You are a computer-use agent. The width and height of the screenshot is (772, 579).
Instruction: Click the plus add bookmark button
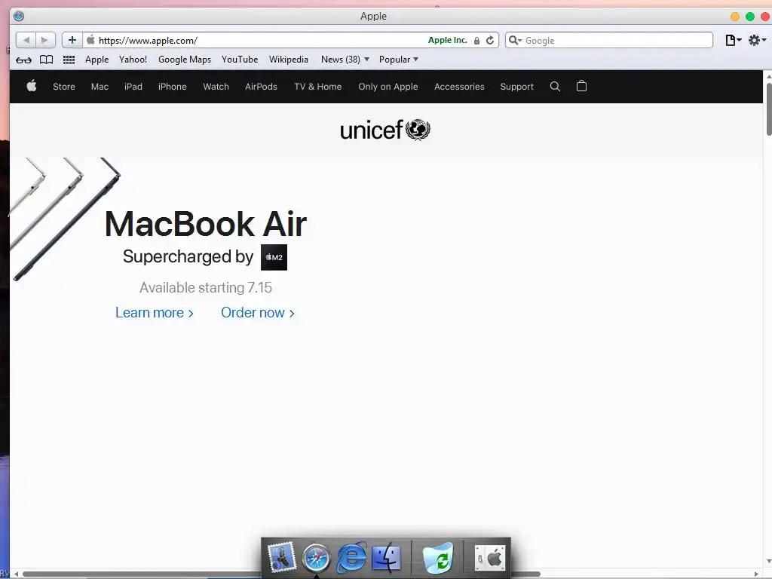(72, 41)
